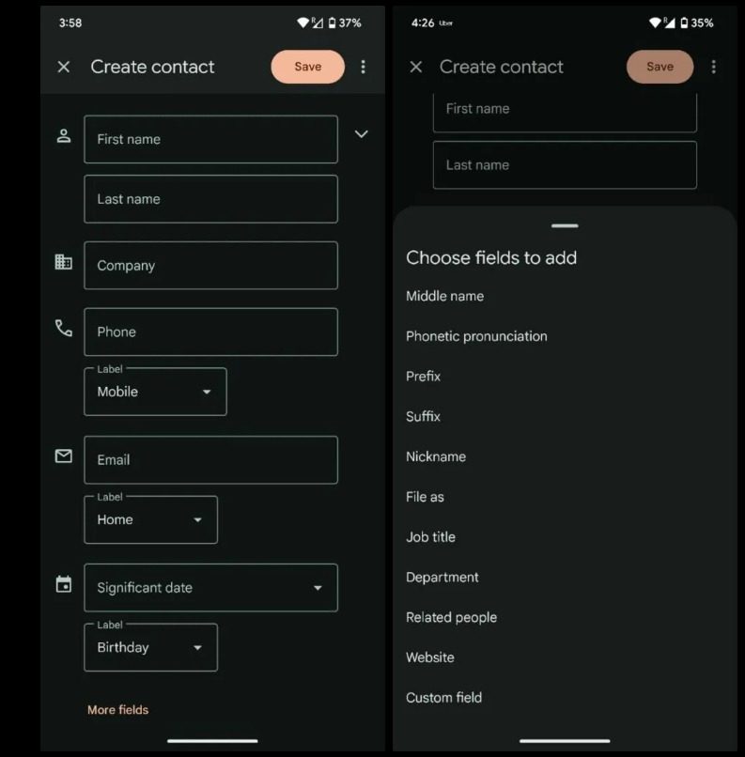Screen dimensions: 745x757
Task: Expand name fields with the chevron arrow
Action: [361, 134]
